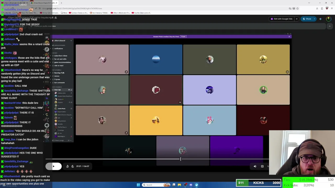Viewport: 335px width, 188px height.
Task: Open the Honey Gets Terminated bookmark
Action: pos(50,13)
